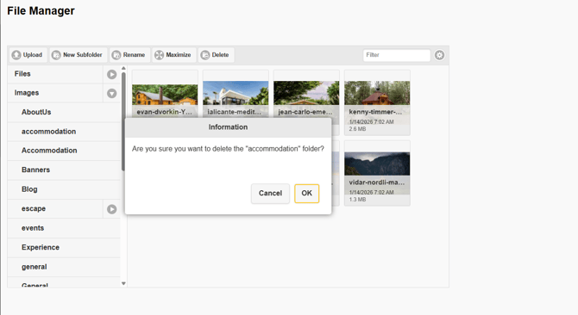Expand the escape folder arrow
This screenshot has width=578, height=315.
(x=111, y=209)
